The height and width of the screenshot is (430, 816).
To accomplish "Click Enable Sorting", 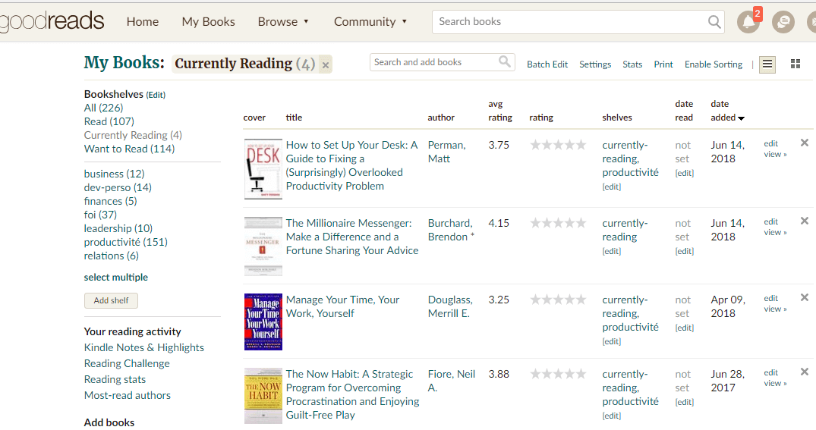I will click(x=714, y=64).
